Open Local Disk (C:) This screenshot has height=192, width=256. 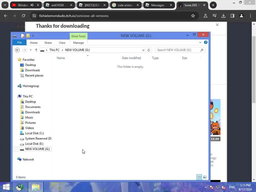pos(34,133)
